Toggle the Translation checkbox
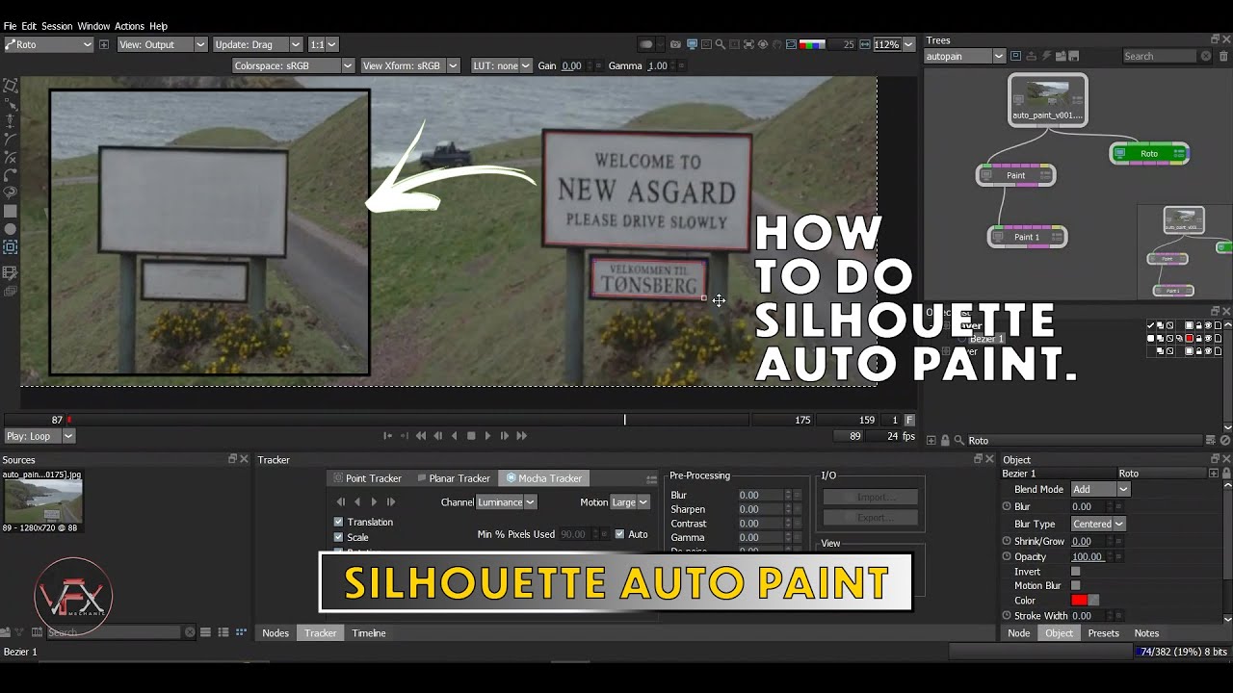This screenshot has height=693, width=1233. pyautogui.click(x=338, y=522)
